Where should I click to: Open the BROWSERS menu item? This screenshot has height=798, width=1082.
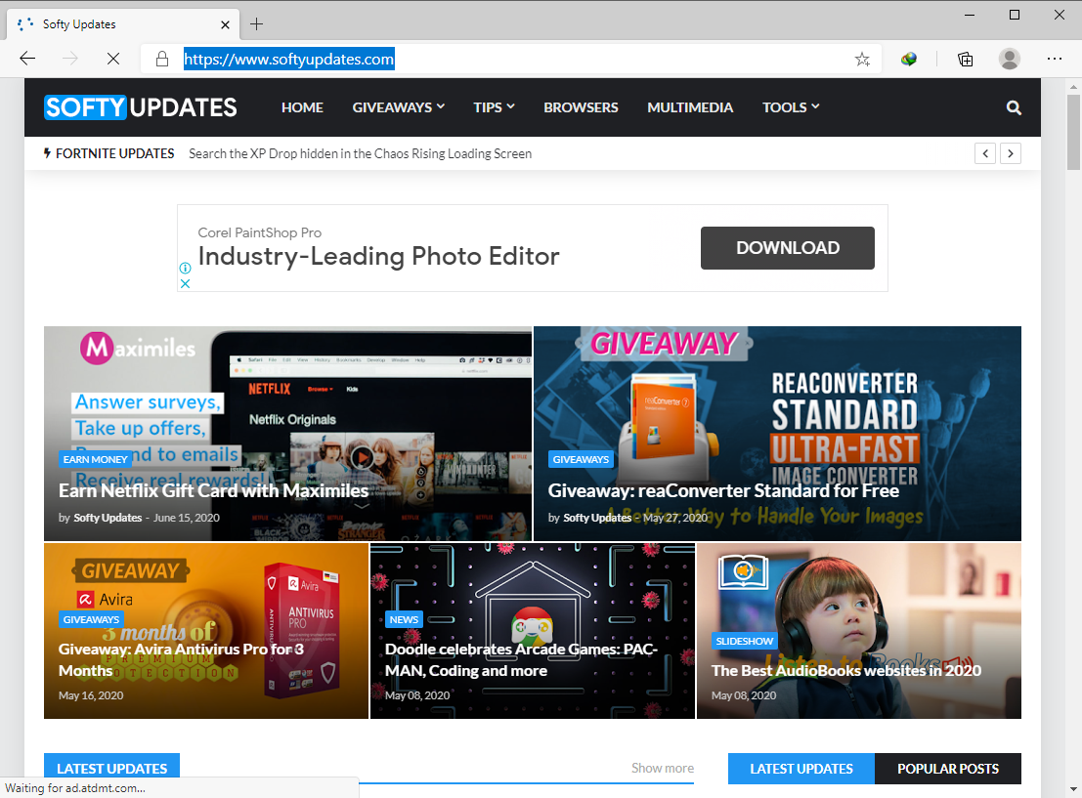coord(581,107)
